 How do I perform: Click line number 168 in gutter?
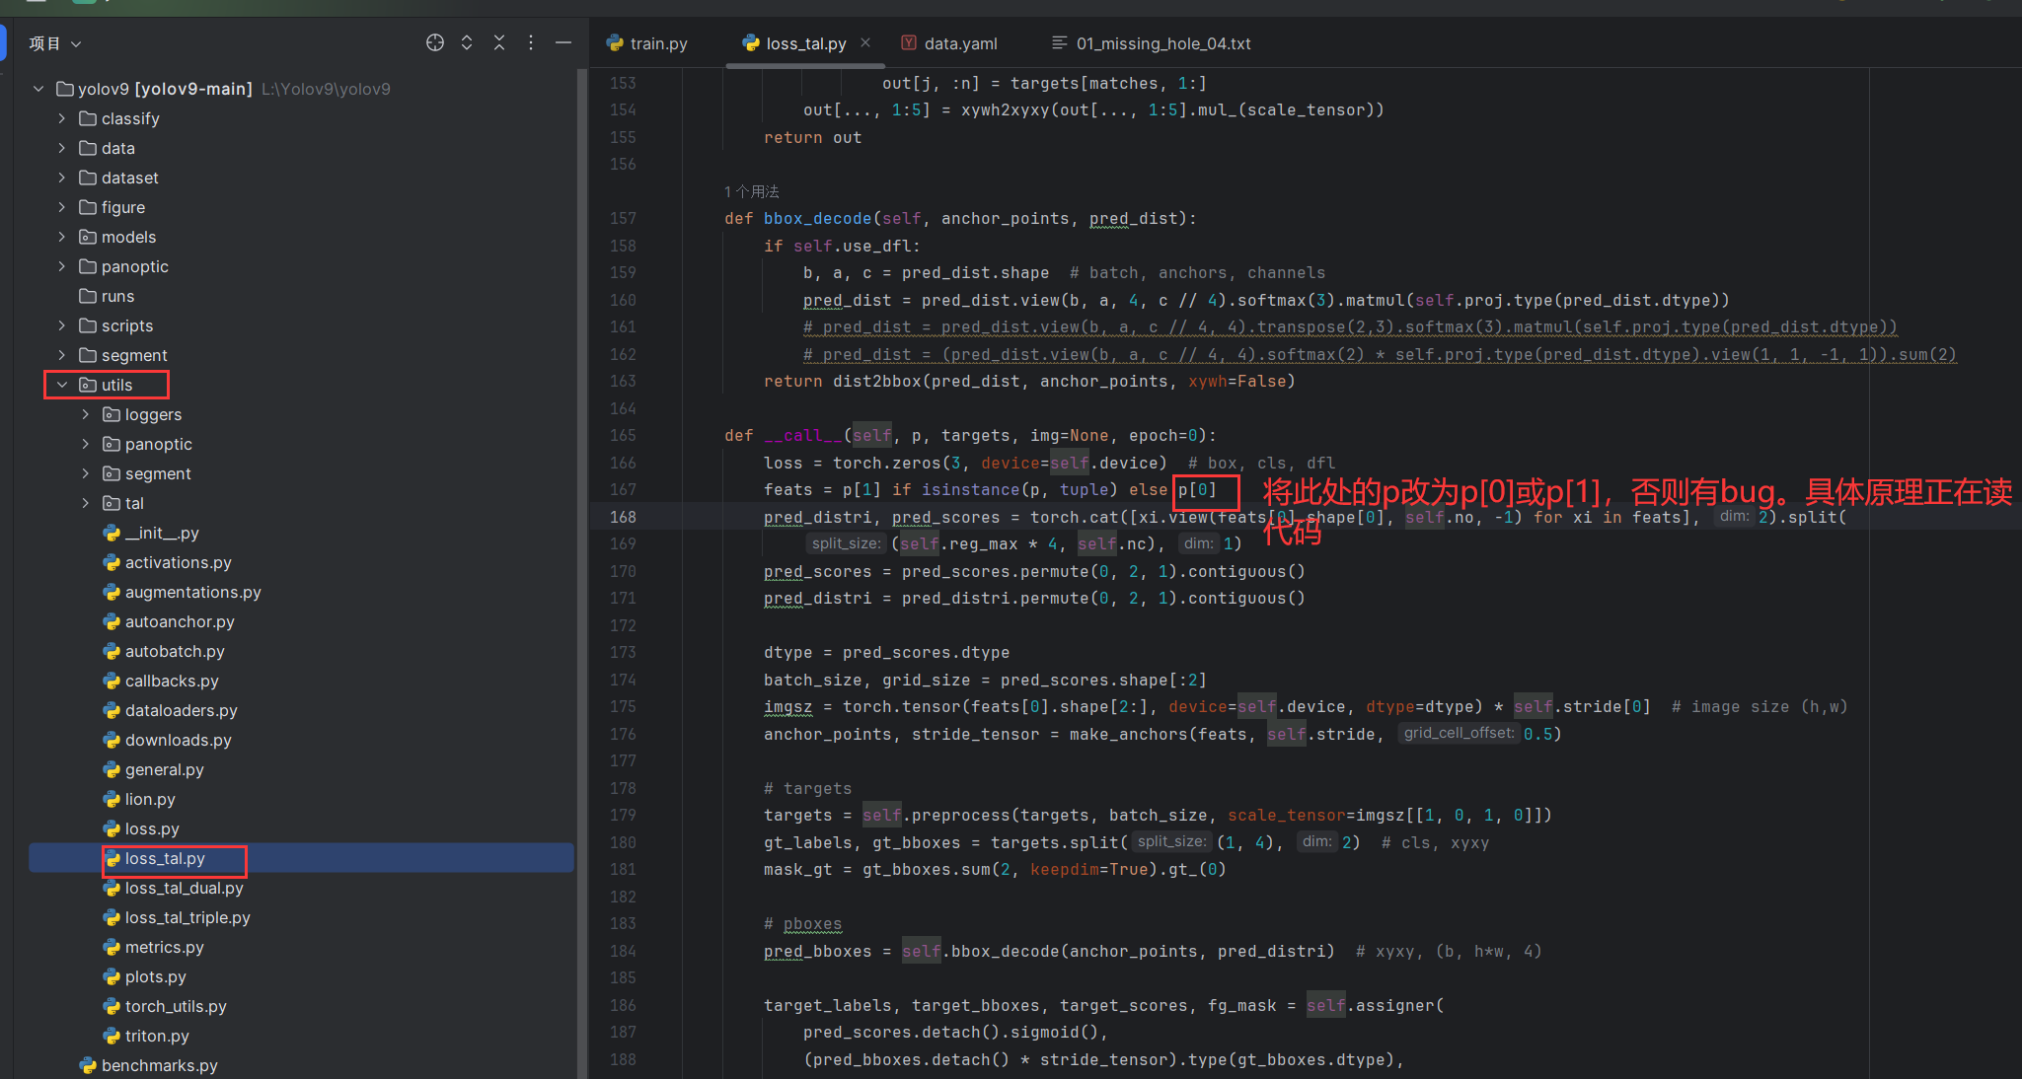click(x=623, y=517)
